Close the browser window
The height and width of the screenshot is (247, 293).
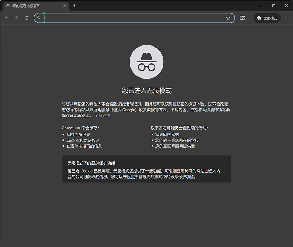pyautogui.click(x=287, y=6)
